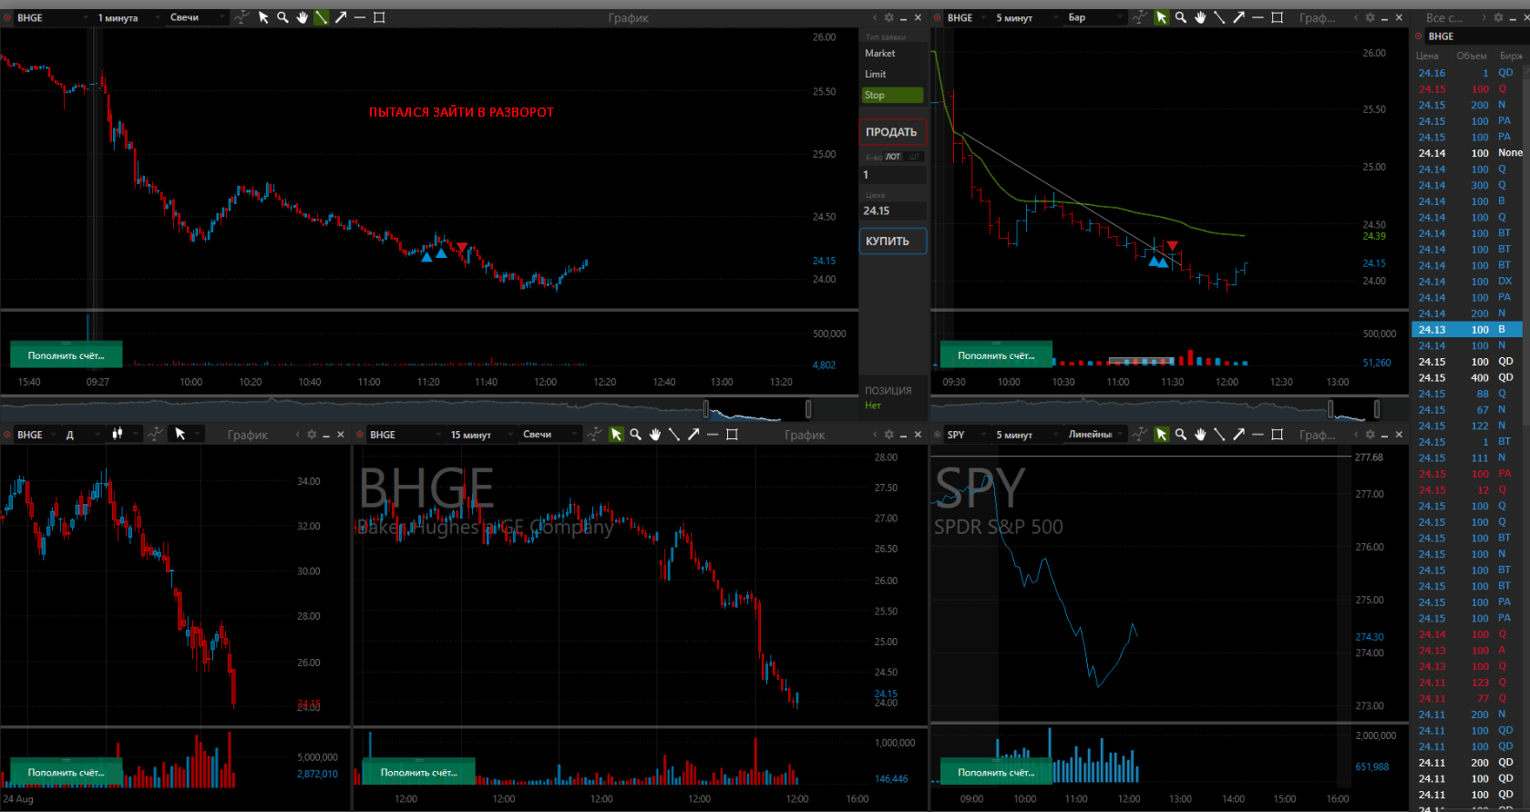This screenshot has width=1530, height=812.
Task: Open '1 минута' timeframe dropdown
Action: (x=128, y=17)
